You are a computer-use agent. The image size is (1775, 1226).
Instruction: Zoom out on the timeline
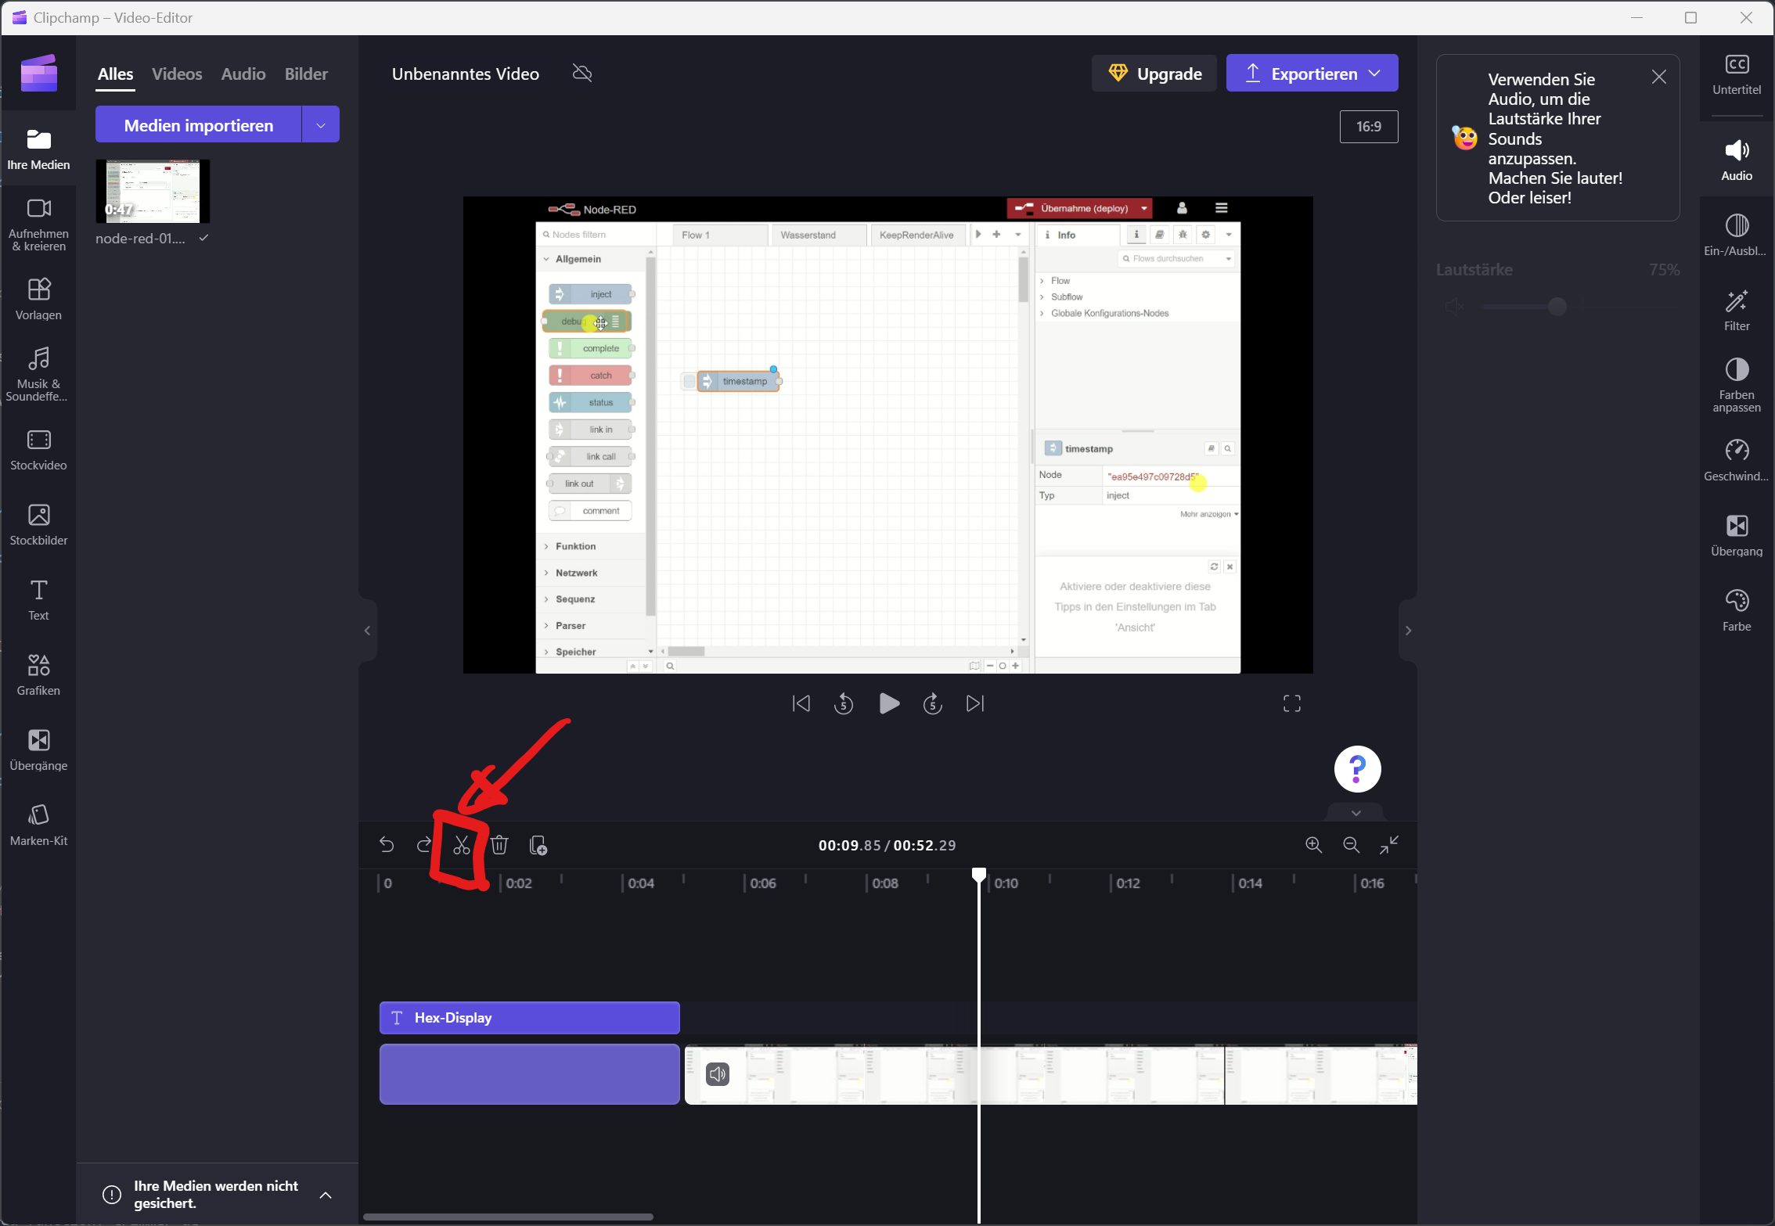click(x=1351, y=845)
